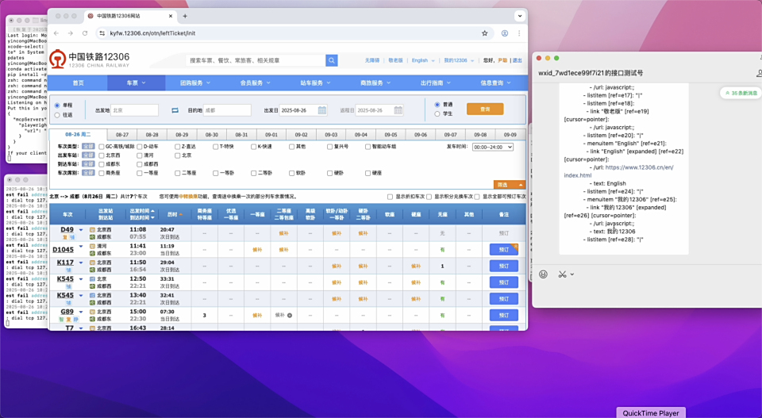Check the 显示折扣车次 option
Screen dimensions: 762x418
[390, 197]
